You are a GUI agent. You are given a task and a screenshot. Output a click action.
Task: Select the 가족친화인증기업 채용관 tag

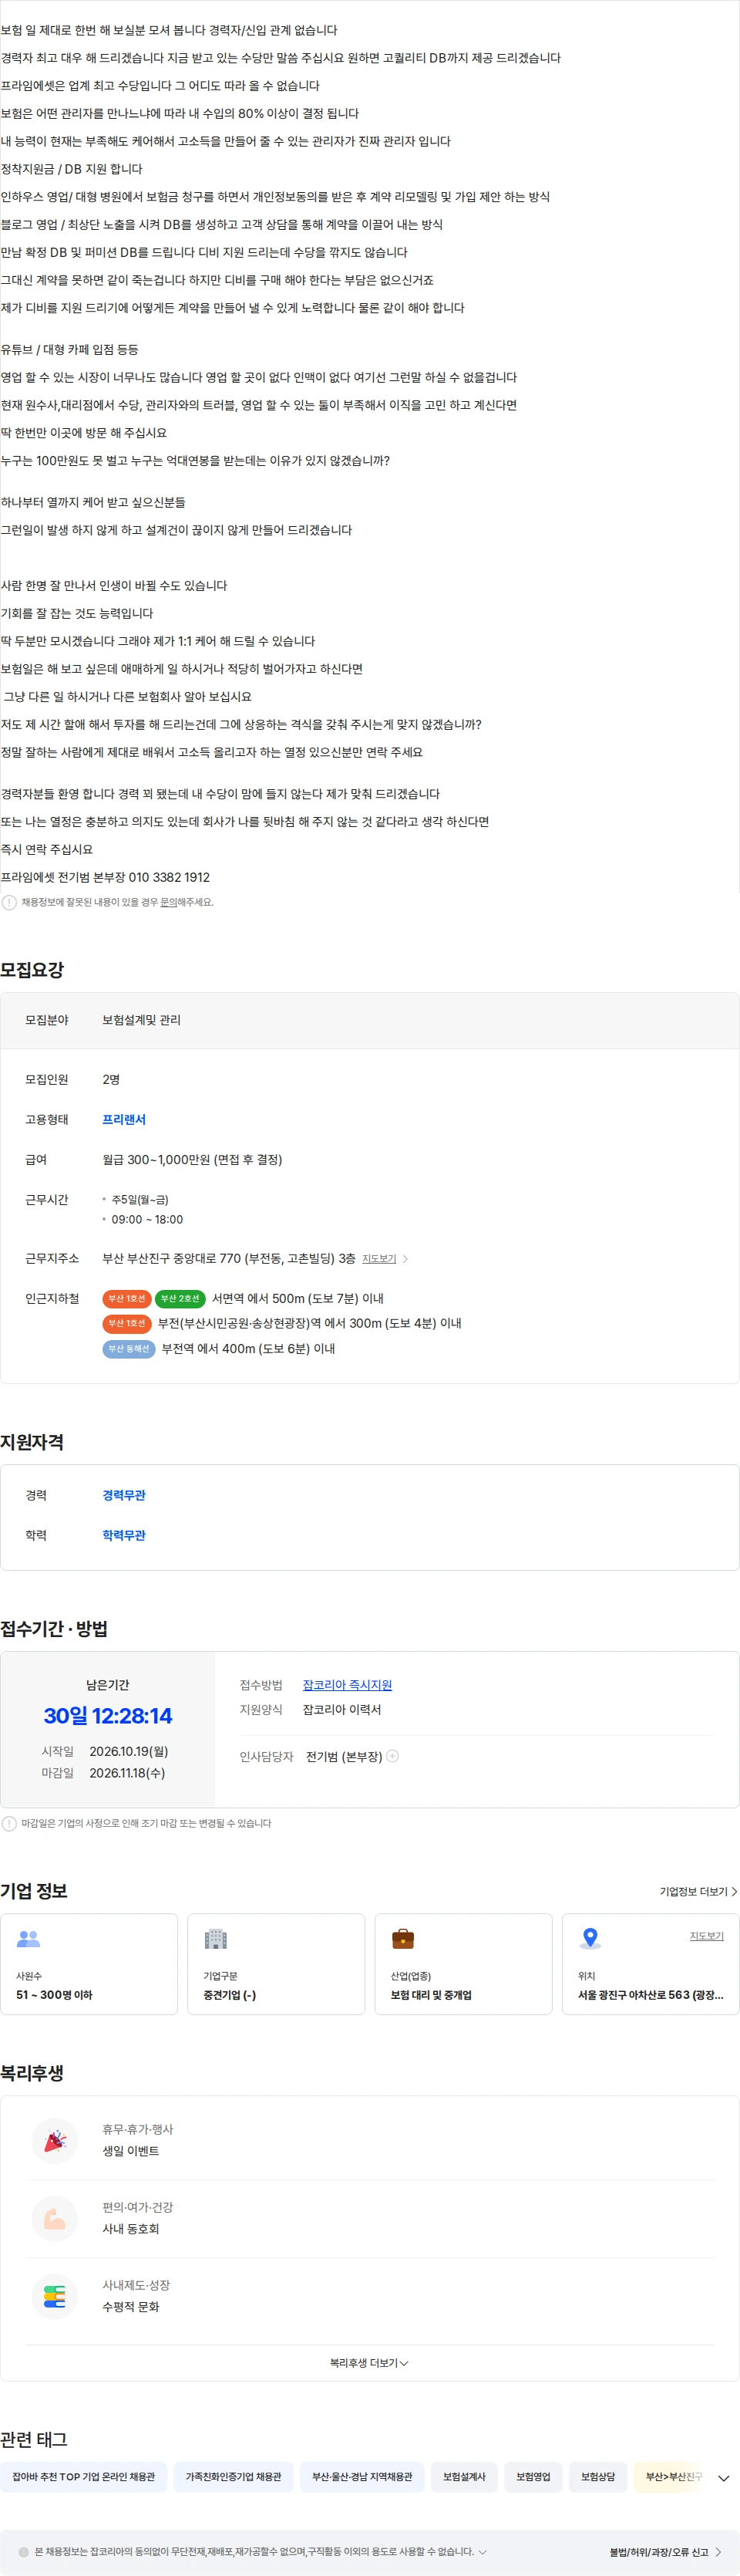(234, 2477)
